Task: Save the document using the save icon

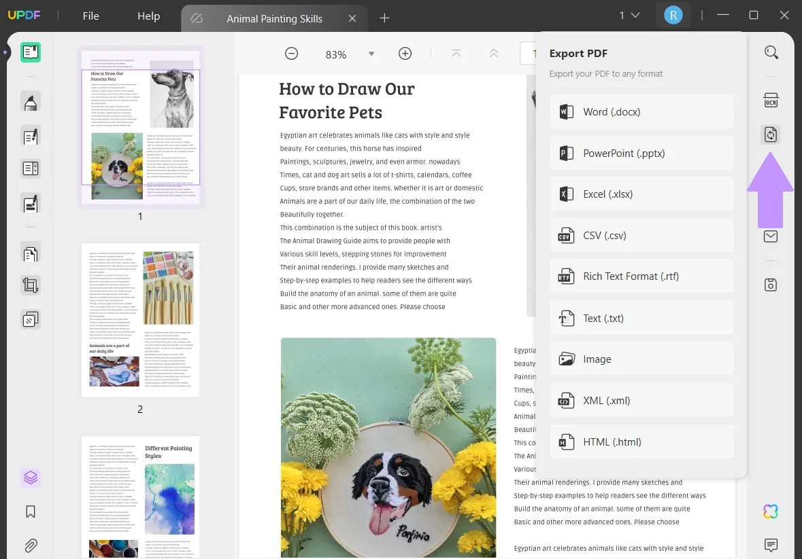Action: [771, 285]
